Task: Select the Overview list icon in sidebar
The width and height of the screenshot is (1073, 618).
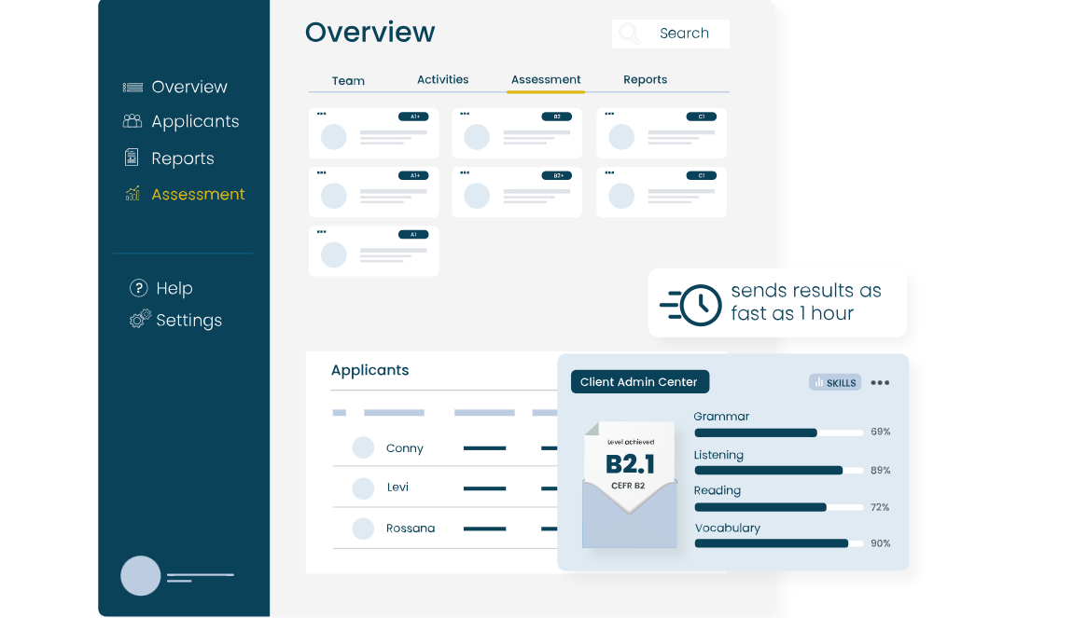Action: pyautogui.click(x=132, y=87)
